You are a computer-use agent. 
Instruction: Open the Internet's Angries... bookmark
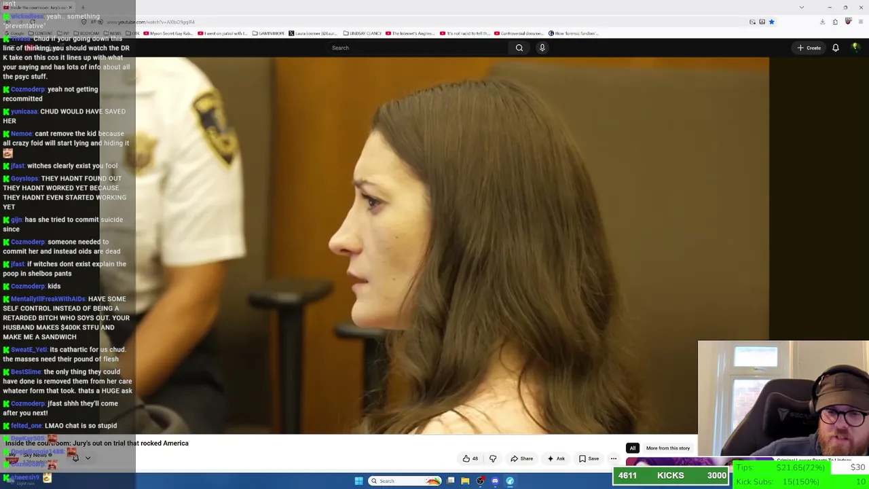(410, 33)
